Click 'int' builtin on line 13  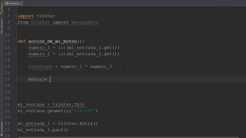pos(62,54)
